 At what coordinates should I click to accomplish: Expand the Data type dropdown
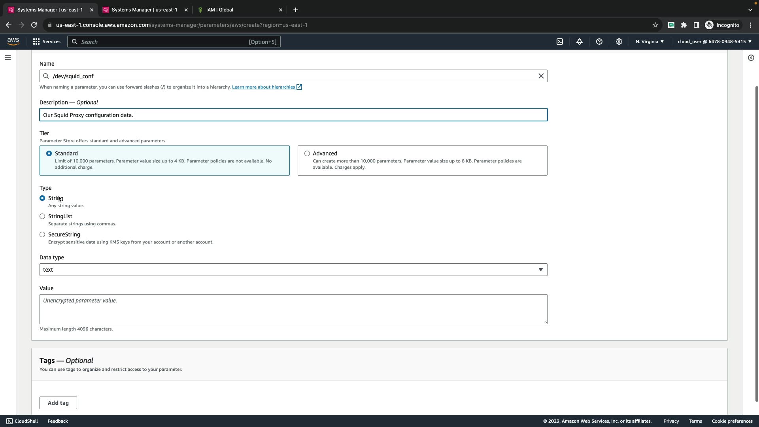point(293,270)
